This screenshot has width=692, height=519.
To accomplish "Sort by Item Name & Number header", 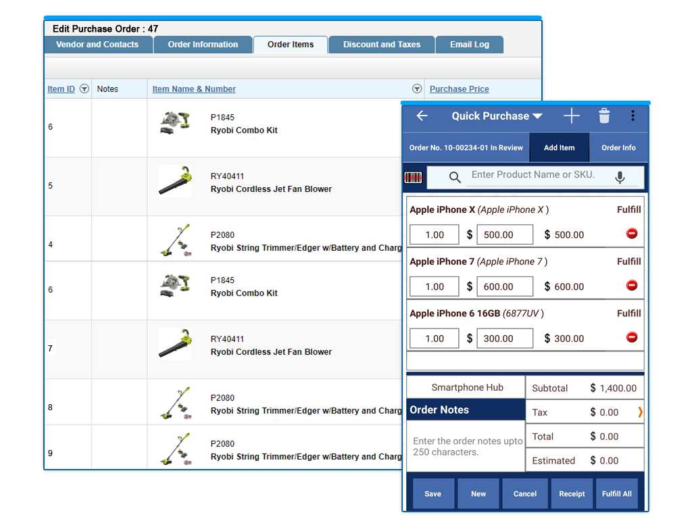I will click(x=194, y=89).
